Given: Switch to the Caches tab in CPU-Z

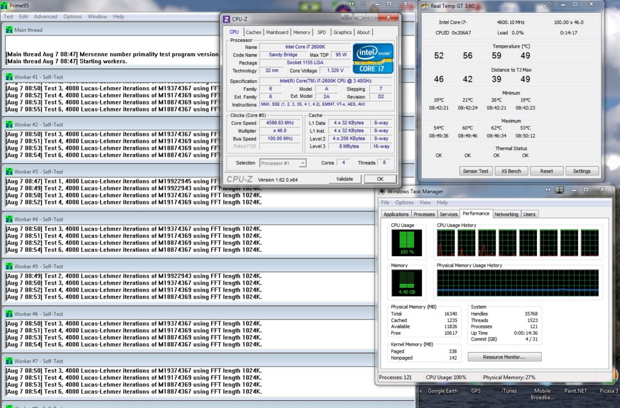Looking at the screenshot, I should pyautogui.click(x=253, y=32).
